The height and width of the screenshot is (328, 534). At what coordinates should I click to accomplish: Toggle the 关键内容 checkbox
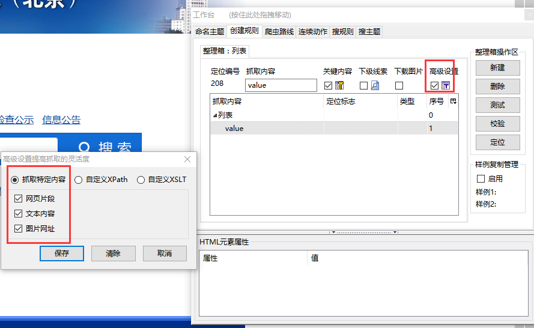tap(329, 85)
